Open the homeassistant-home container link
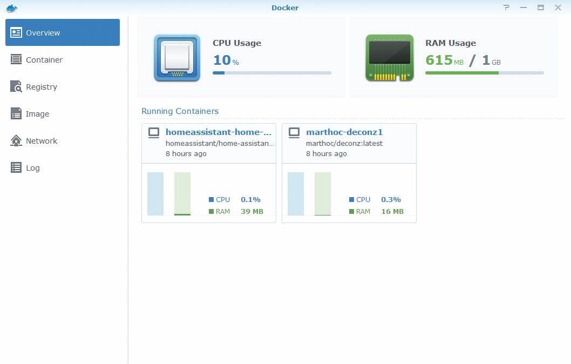Image resolution: width=571 pixels, height=364 pixels. click(x=219, y=132)
